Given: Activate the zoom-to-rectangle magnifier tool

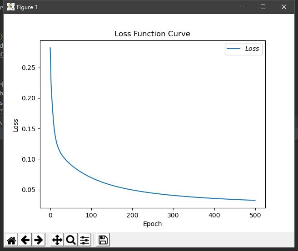Looking at the screenshot, I should click(x=71, y=240).
